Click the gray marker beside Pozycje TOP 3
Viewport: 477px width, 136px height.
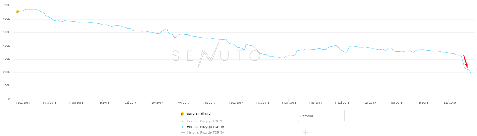click(182, 121)
